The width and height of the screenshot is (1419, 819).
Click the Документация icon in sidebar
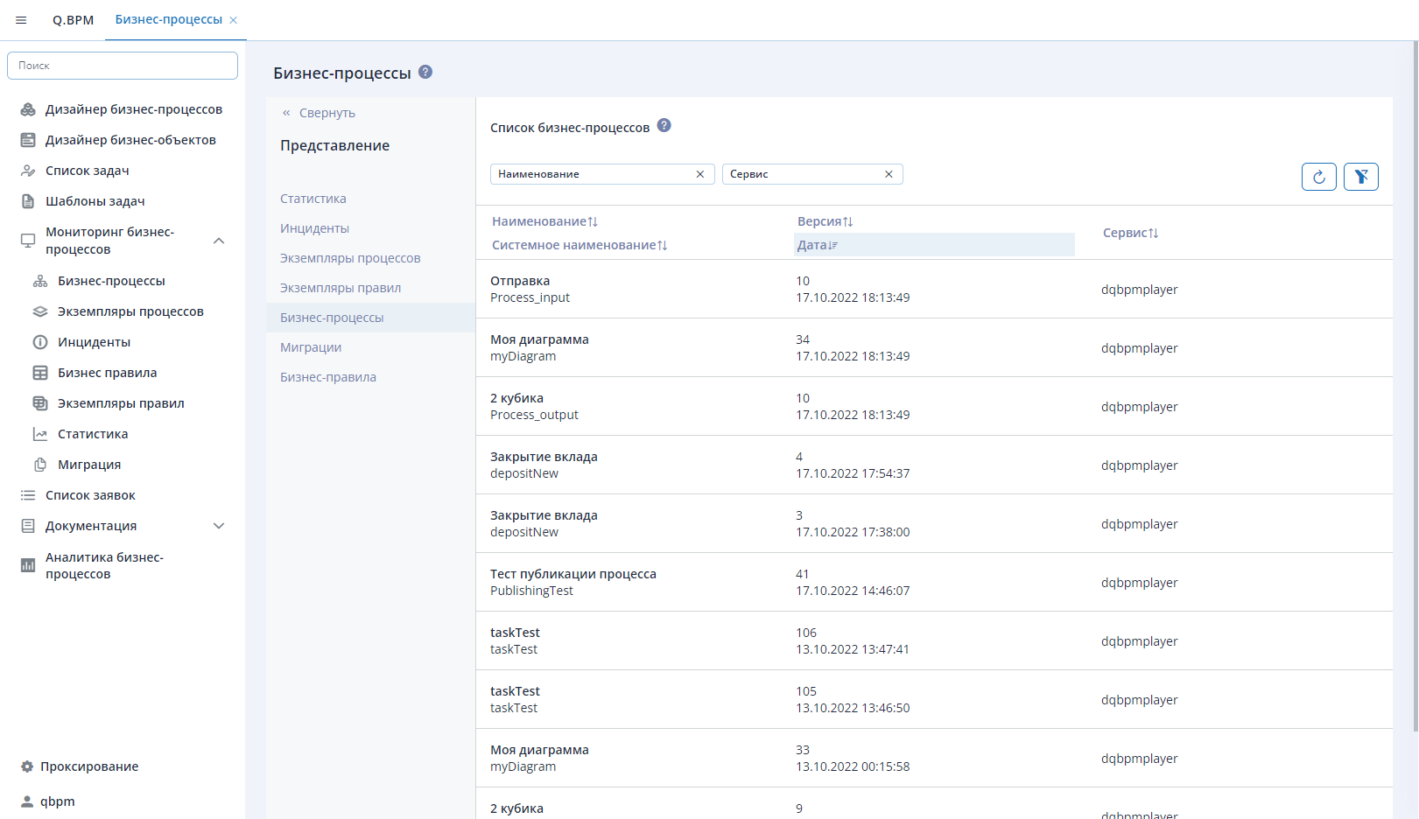click(28, 526)
